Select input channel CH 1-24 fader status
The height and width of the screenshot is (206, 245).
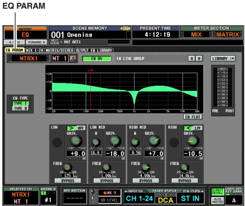139,198
